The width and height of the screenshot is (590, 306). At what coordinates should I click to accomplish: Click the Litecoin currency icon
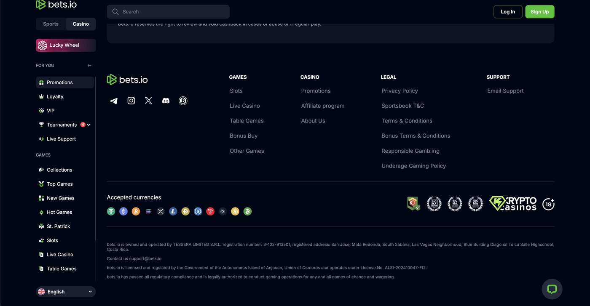[173, 211]
